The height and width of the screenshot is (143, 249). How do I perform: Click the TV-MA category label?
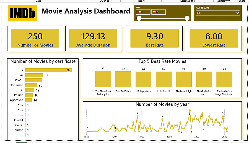point(19,120)
